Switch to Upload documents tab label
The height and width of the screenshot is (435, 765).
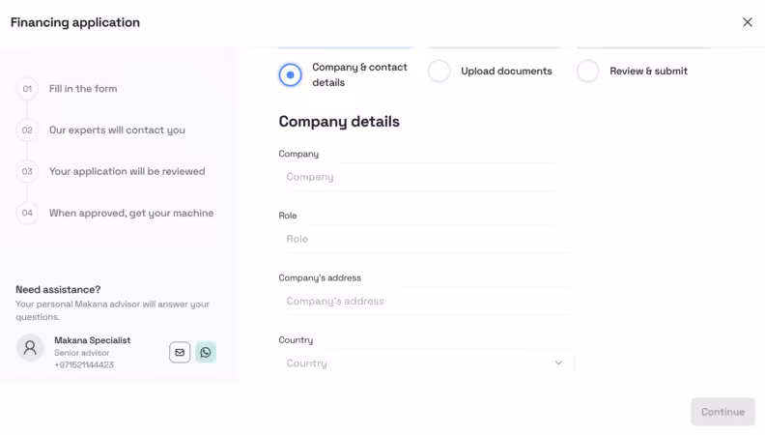[x=506, y=72]
